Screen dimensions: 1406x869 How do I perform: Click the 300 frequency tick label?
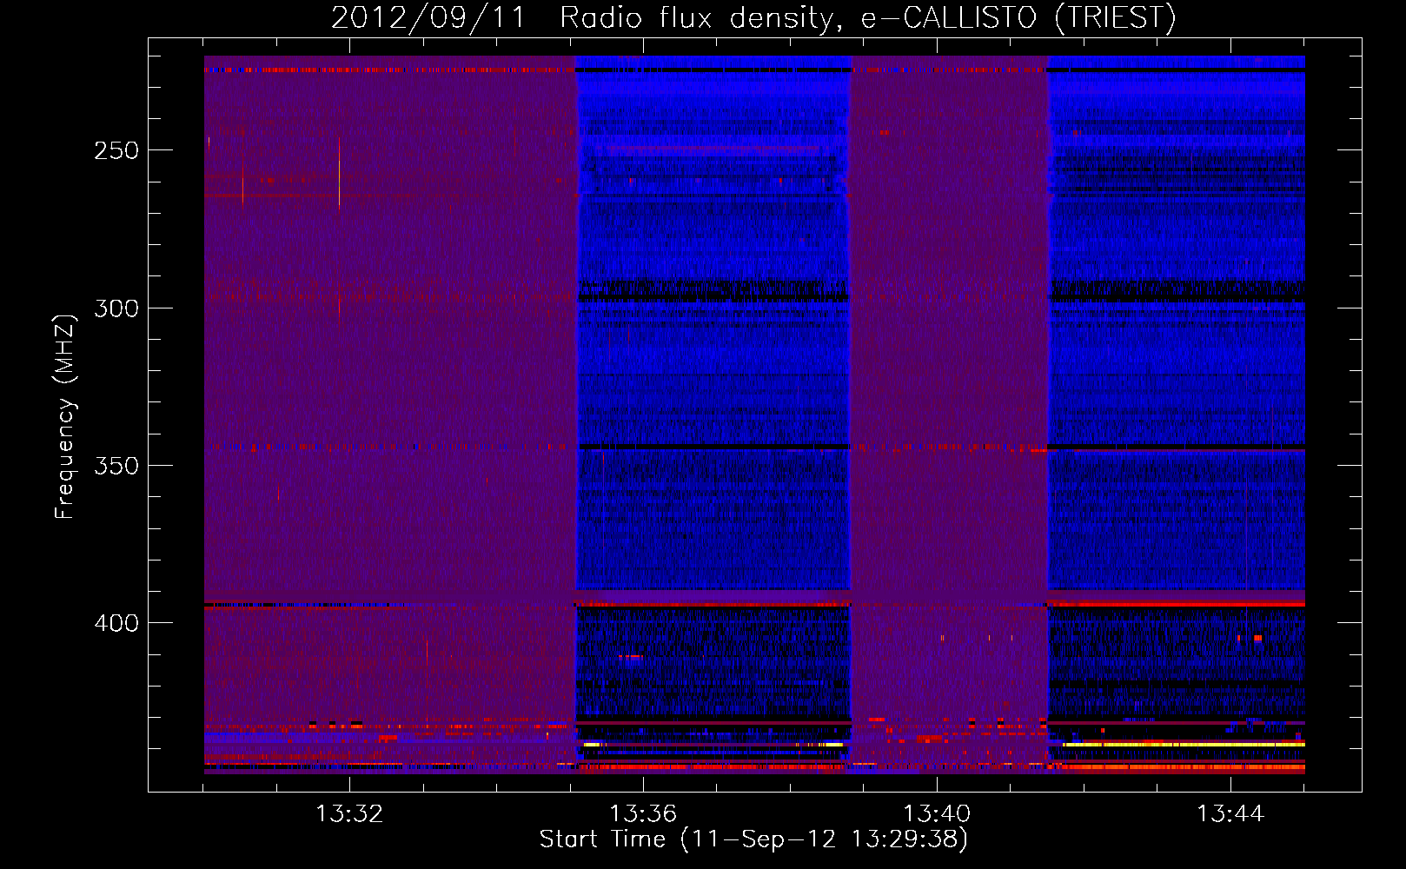[116, 308]
